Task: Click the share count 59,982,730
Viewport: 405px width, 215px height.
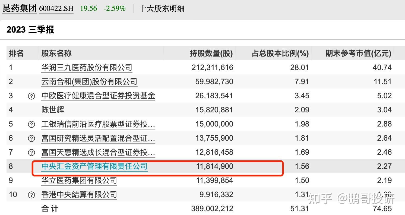Action: 214,81
